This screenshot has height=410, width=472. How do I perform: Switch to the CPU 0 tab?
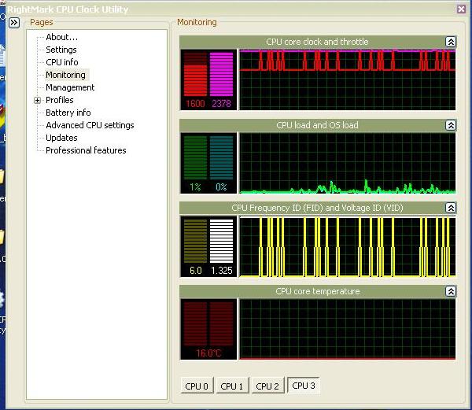point(197,386)
